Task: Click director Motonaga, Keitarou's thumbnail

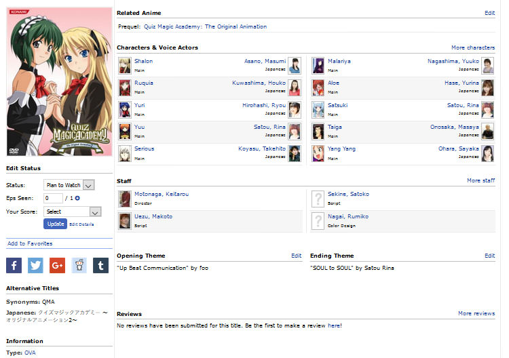Action: [x=125, y=199]
